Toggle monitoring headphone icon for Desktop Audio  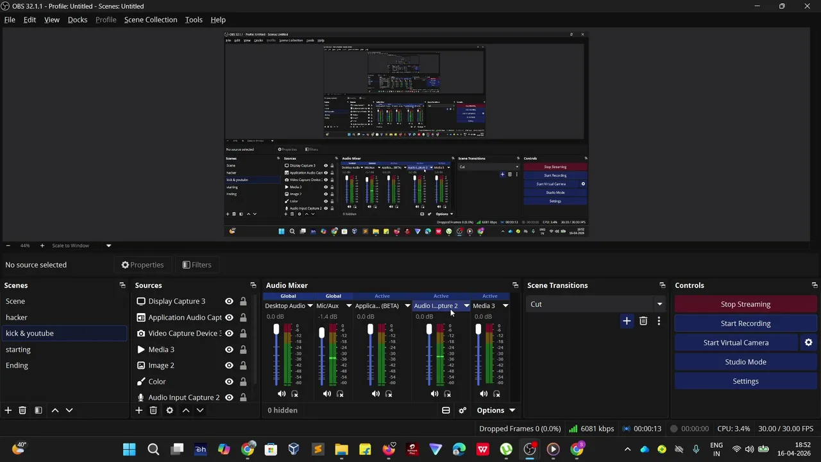[x=294, y=393]
